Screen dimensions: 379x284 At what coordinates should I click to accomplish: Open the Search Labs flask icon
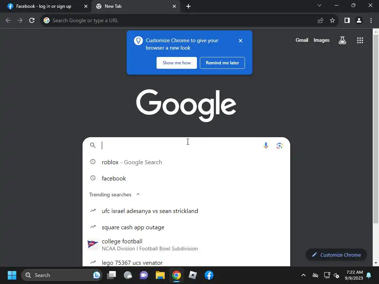(342, 40)
